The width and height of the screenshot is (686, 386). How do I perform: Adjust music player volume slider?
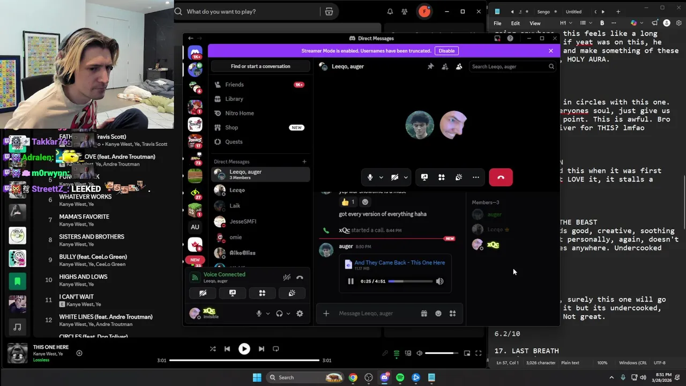442,353
